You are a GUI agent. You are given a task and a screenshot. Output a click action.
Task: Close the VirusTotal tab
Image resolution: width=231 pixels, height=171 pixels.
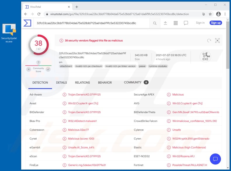pyautogui.click(x=69, y=7)
